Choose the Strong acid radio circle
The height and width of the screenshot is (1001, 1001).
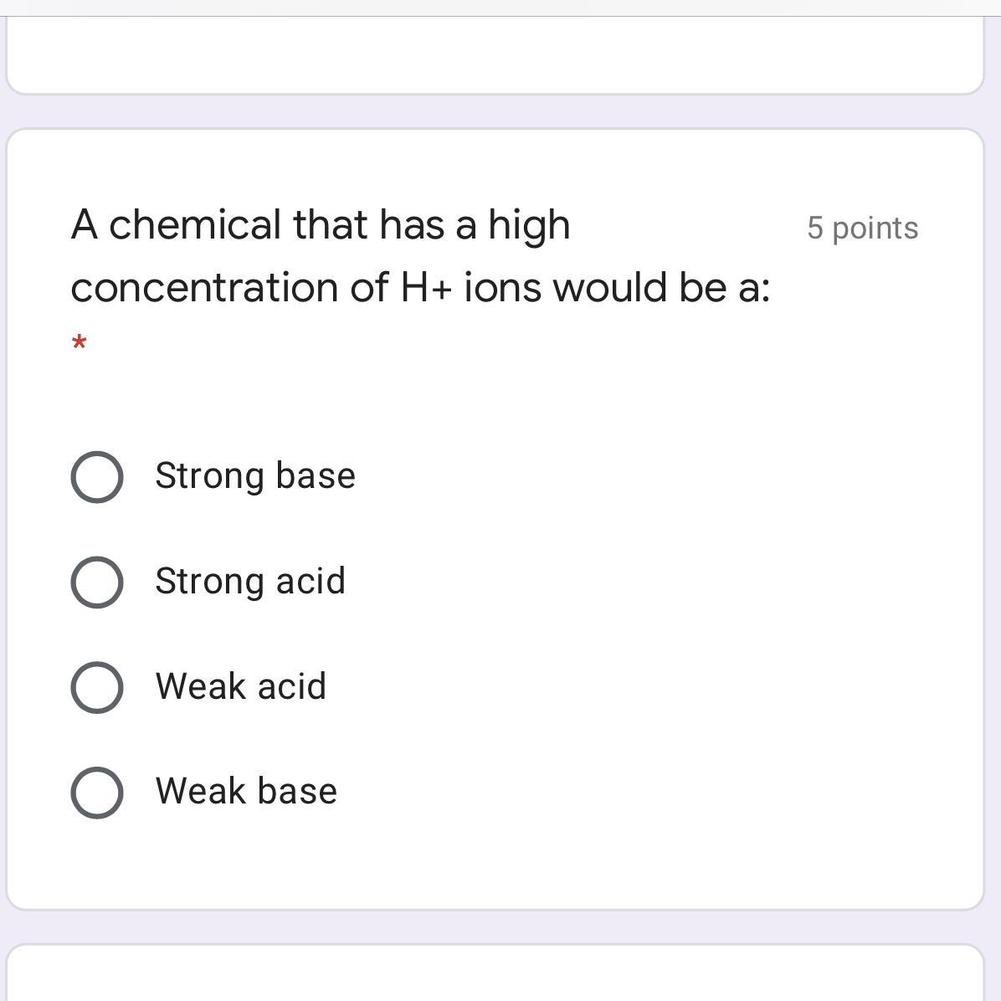click(x=97, y=583)
